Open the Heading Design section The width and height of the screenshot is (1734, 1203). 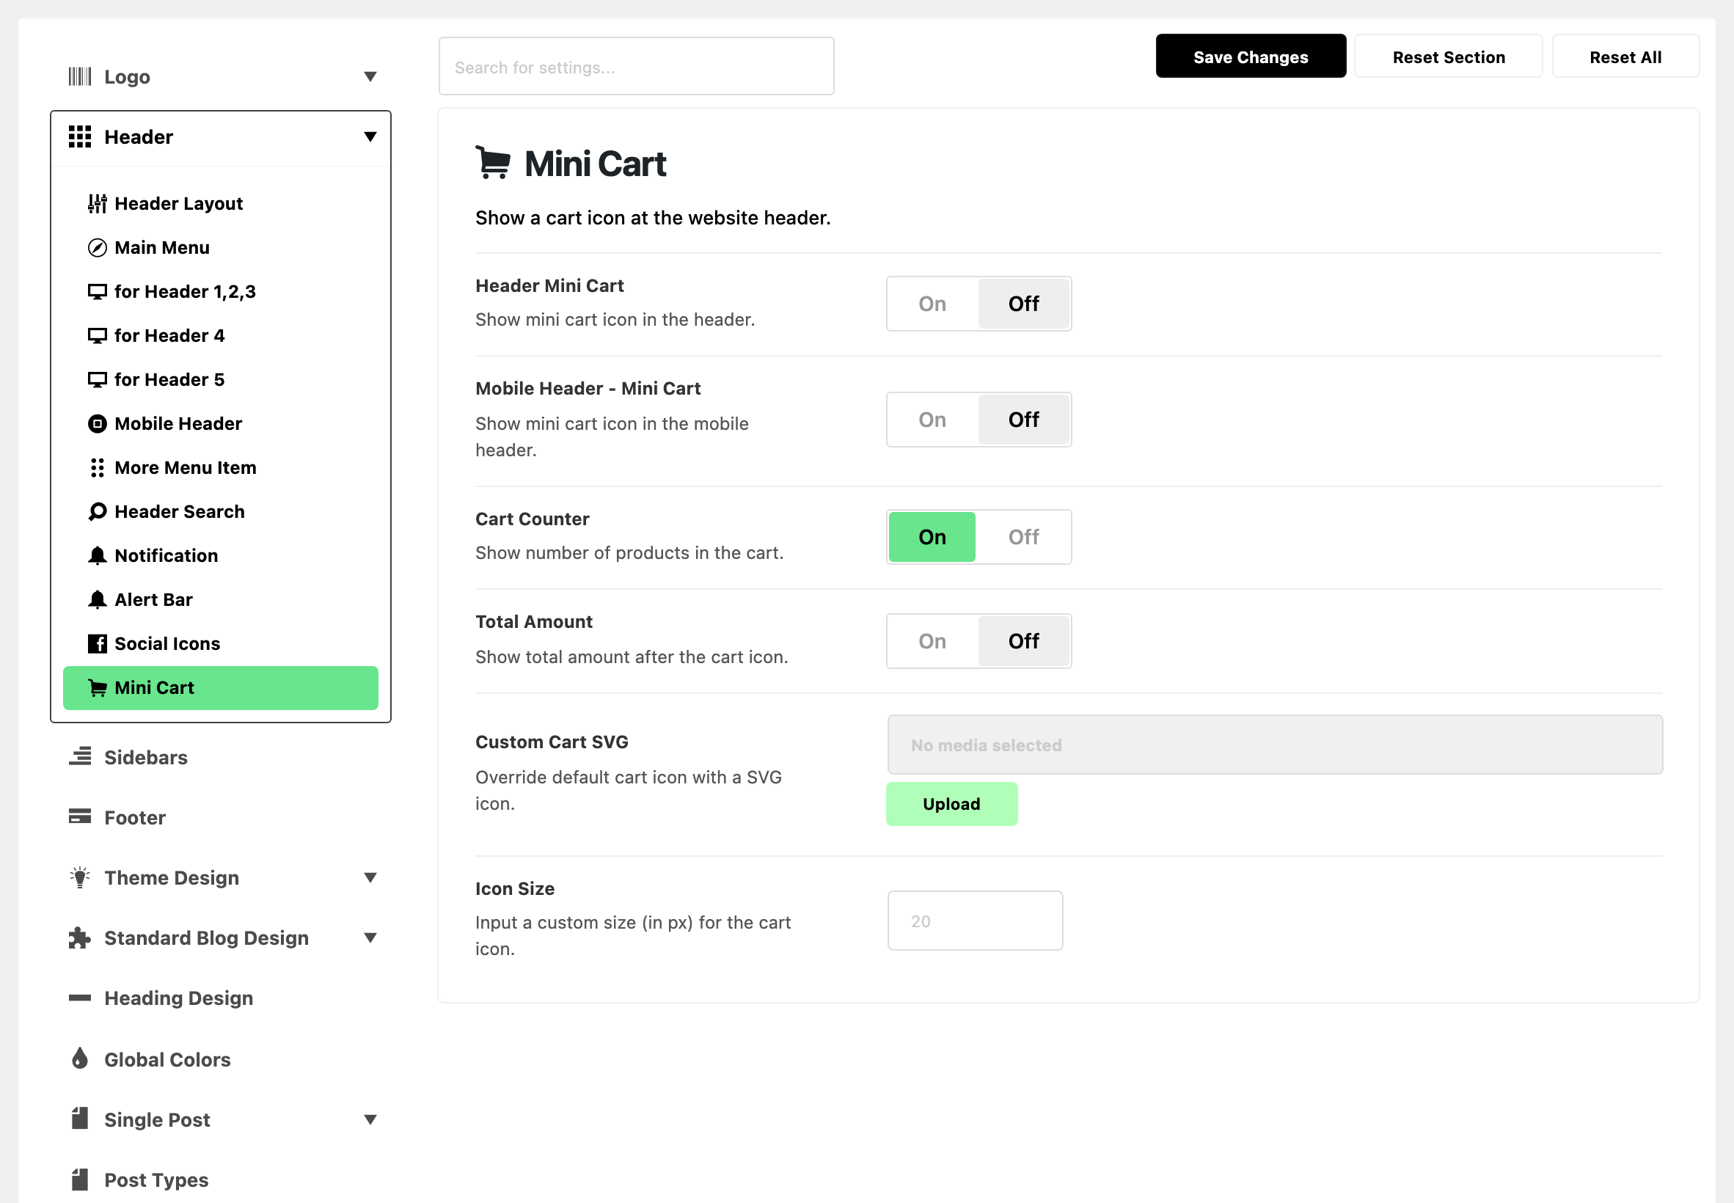[221, 998]
